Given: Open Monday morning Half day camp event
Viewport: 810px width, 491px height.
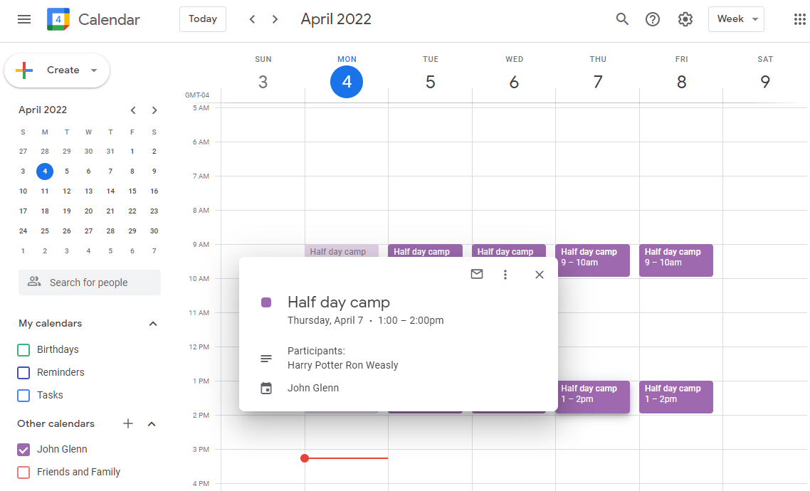Looking at the screenshot, I should click(342, 250).
